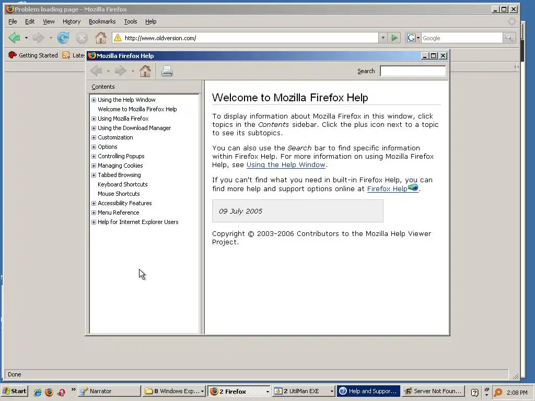
Task: Open the Start menu
Action: pyautogui.click(x=15, y=391)
